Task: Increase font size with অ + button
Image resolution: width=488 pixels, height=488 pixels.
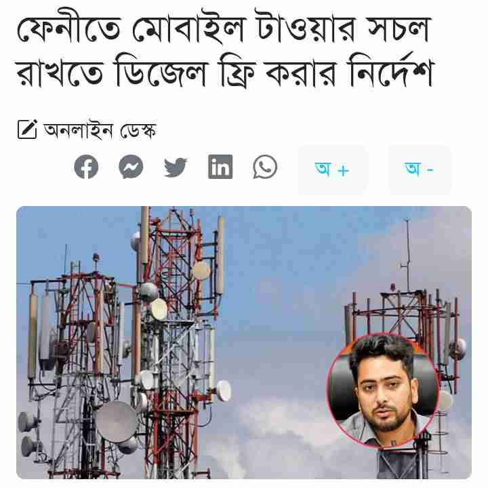Action: [x=332, y=169]
